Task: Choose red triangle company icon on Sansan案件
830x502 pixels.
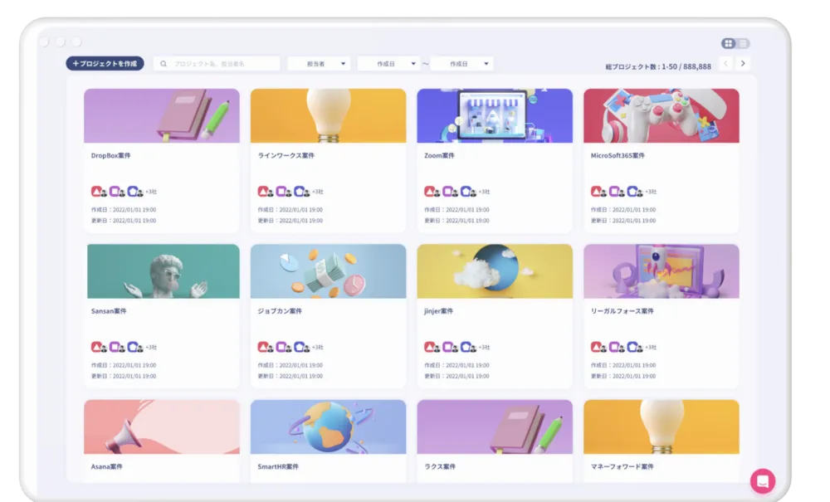Action: tap(96, 347)
